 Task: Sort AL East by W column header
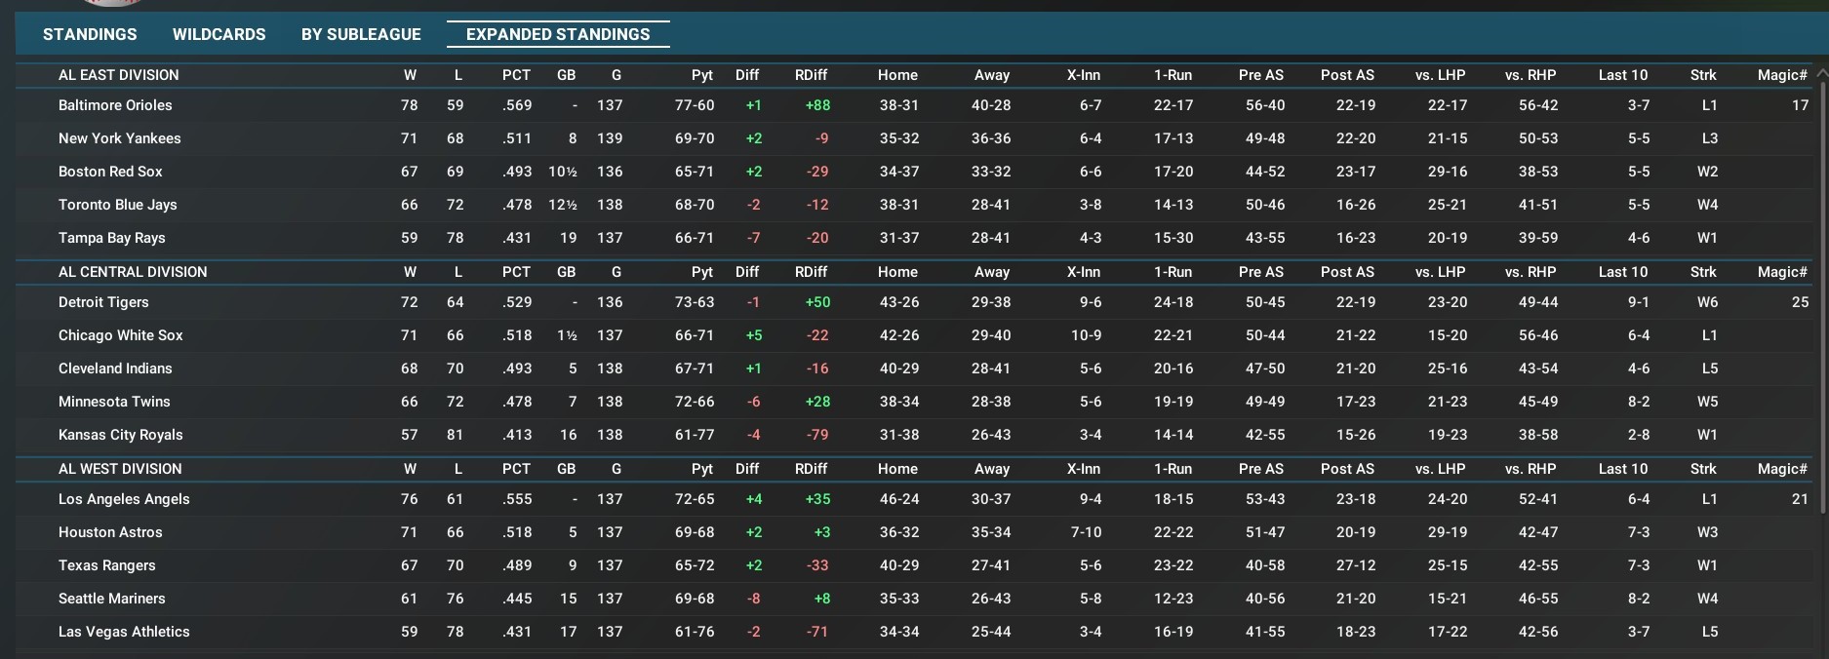410,75
